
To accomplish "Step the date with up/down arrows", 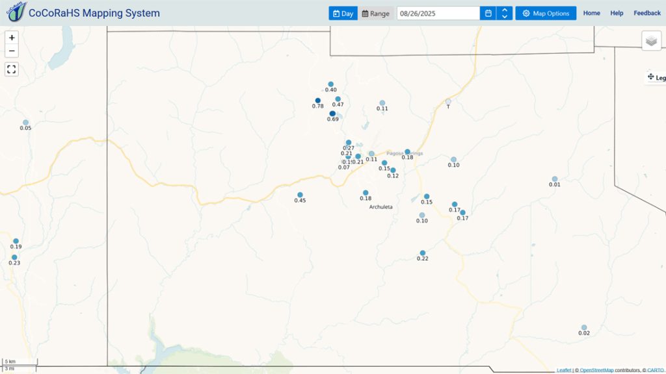I will (505, 13).
